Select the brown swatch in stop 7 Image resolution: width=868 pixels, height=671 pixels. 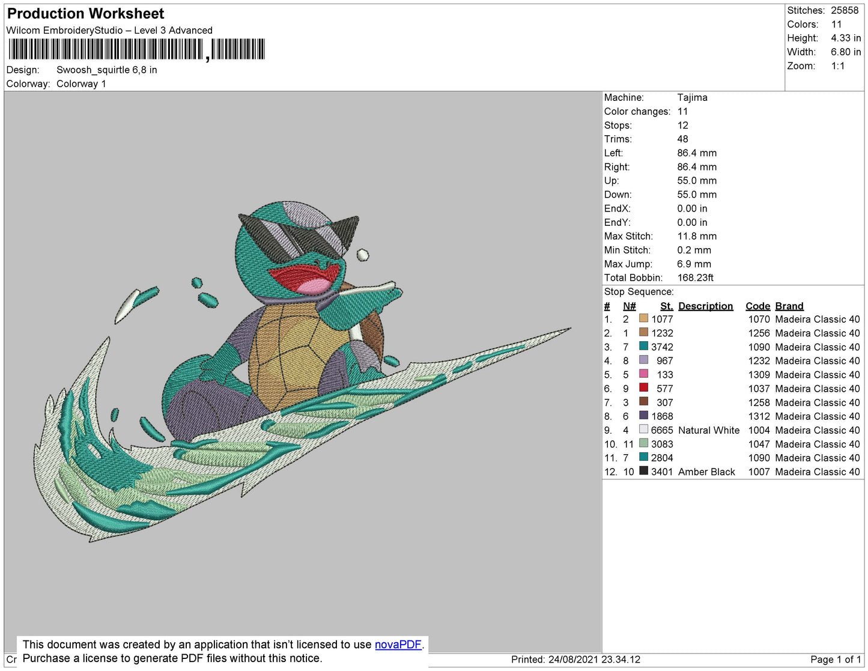[x=643, y=401]
